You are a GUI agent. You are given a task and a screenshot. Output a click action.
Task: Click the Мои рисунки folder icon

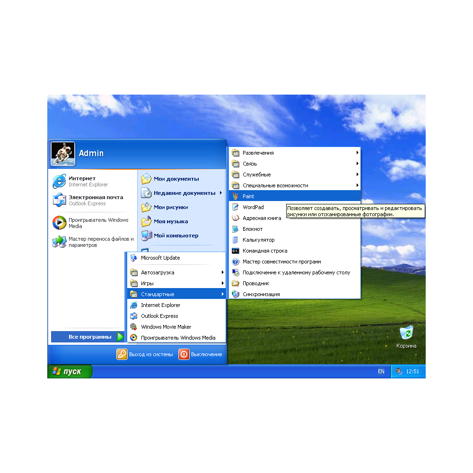[146, 207]
